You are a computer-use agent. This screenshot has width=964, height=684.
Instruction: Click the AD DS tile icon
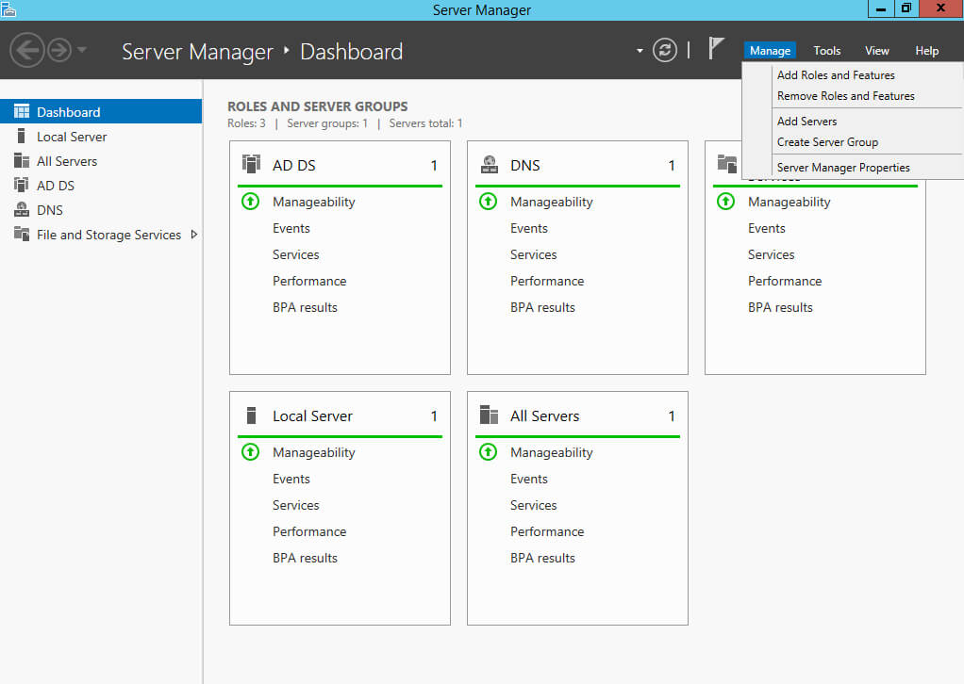(251, 164)
